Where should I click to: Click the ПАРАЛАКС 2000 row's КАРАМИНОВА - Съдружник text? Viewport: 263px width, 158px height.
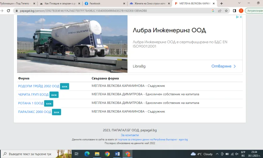click(x=144, y=112)
